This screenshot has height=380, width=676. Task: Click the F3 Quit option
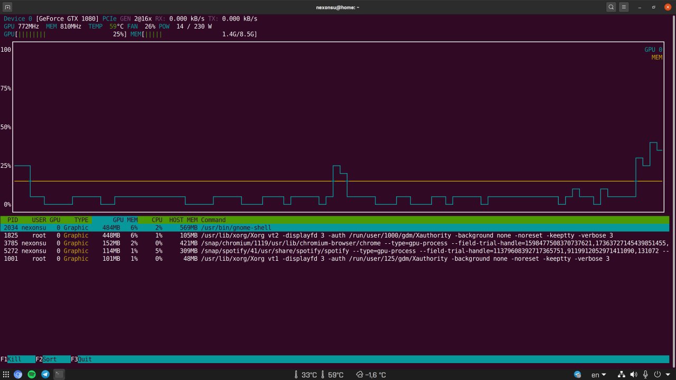pyautogui.click(x=81, y=359)
